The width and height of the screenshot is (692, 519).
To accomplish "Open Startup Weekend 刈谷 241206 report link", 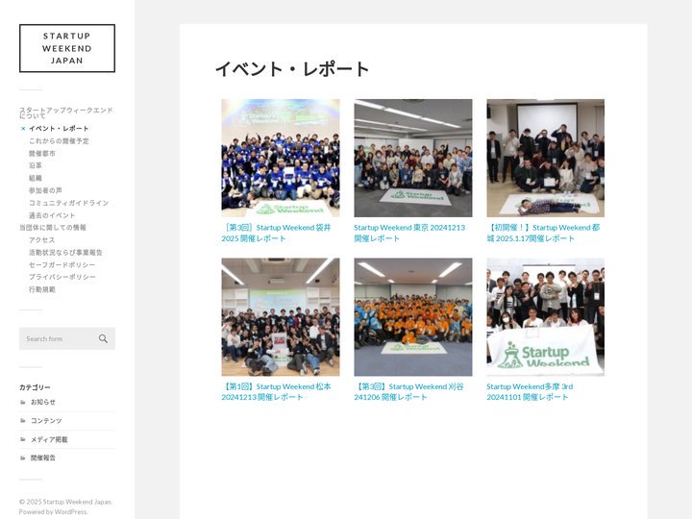I will (408, 392).
